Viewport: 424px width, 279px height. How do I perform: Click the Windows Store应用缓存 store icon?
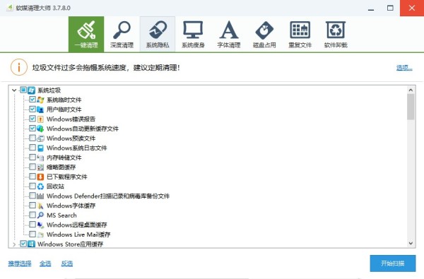[31, 244]
